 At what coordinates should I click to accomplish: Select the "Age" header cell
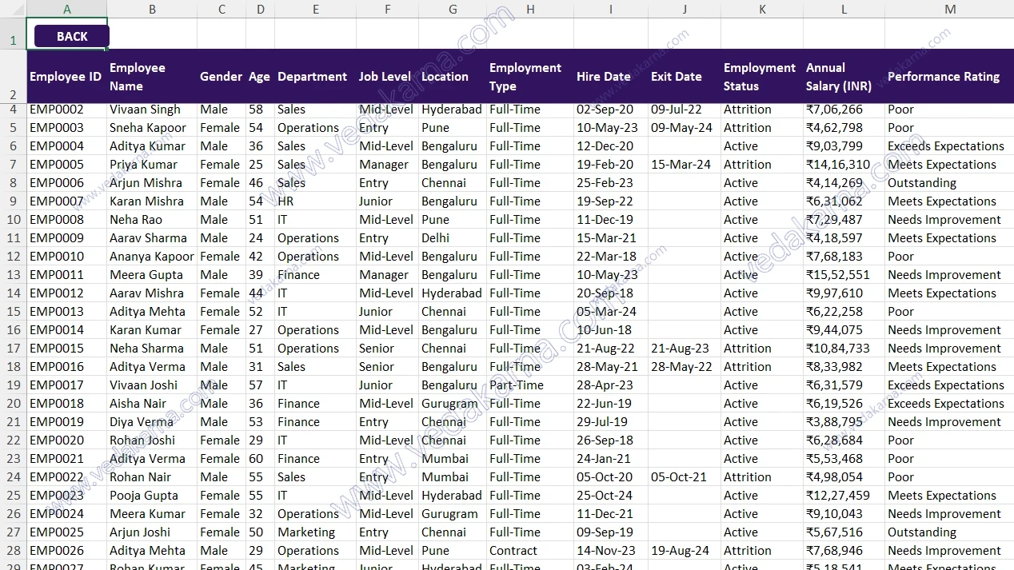point(261,77)
